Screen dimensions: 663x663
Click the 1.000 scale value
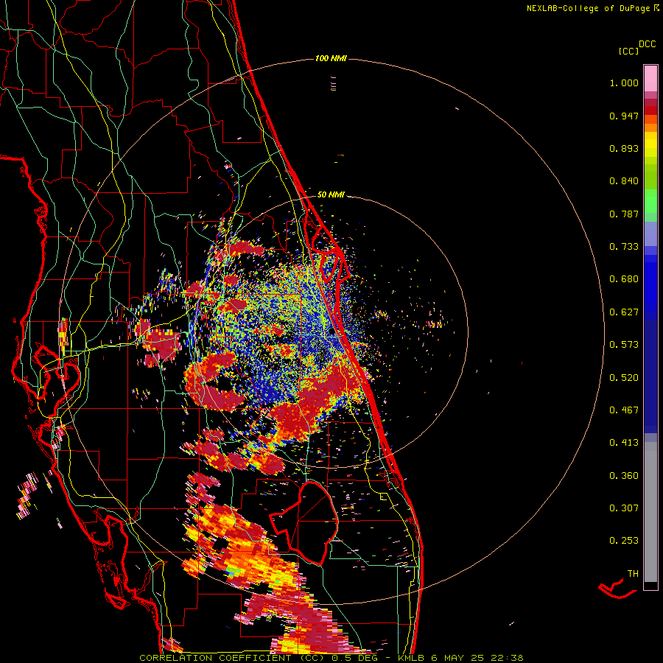click(624, 83)
